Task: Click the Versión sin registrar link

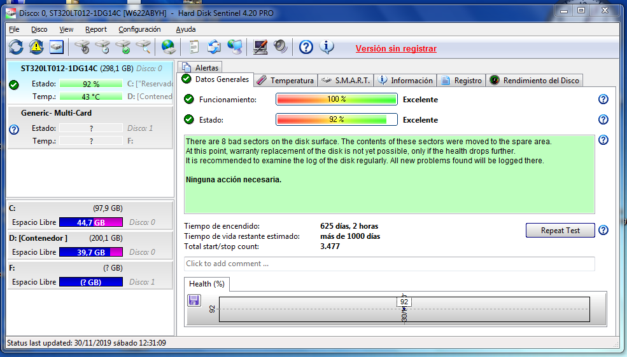Action: [x=396, y=48]
